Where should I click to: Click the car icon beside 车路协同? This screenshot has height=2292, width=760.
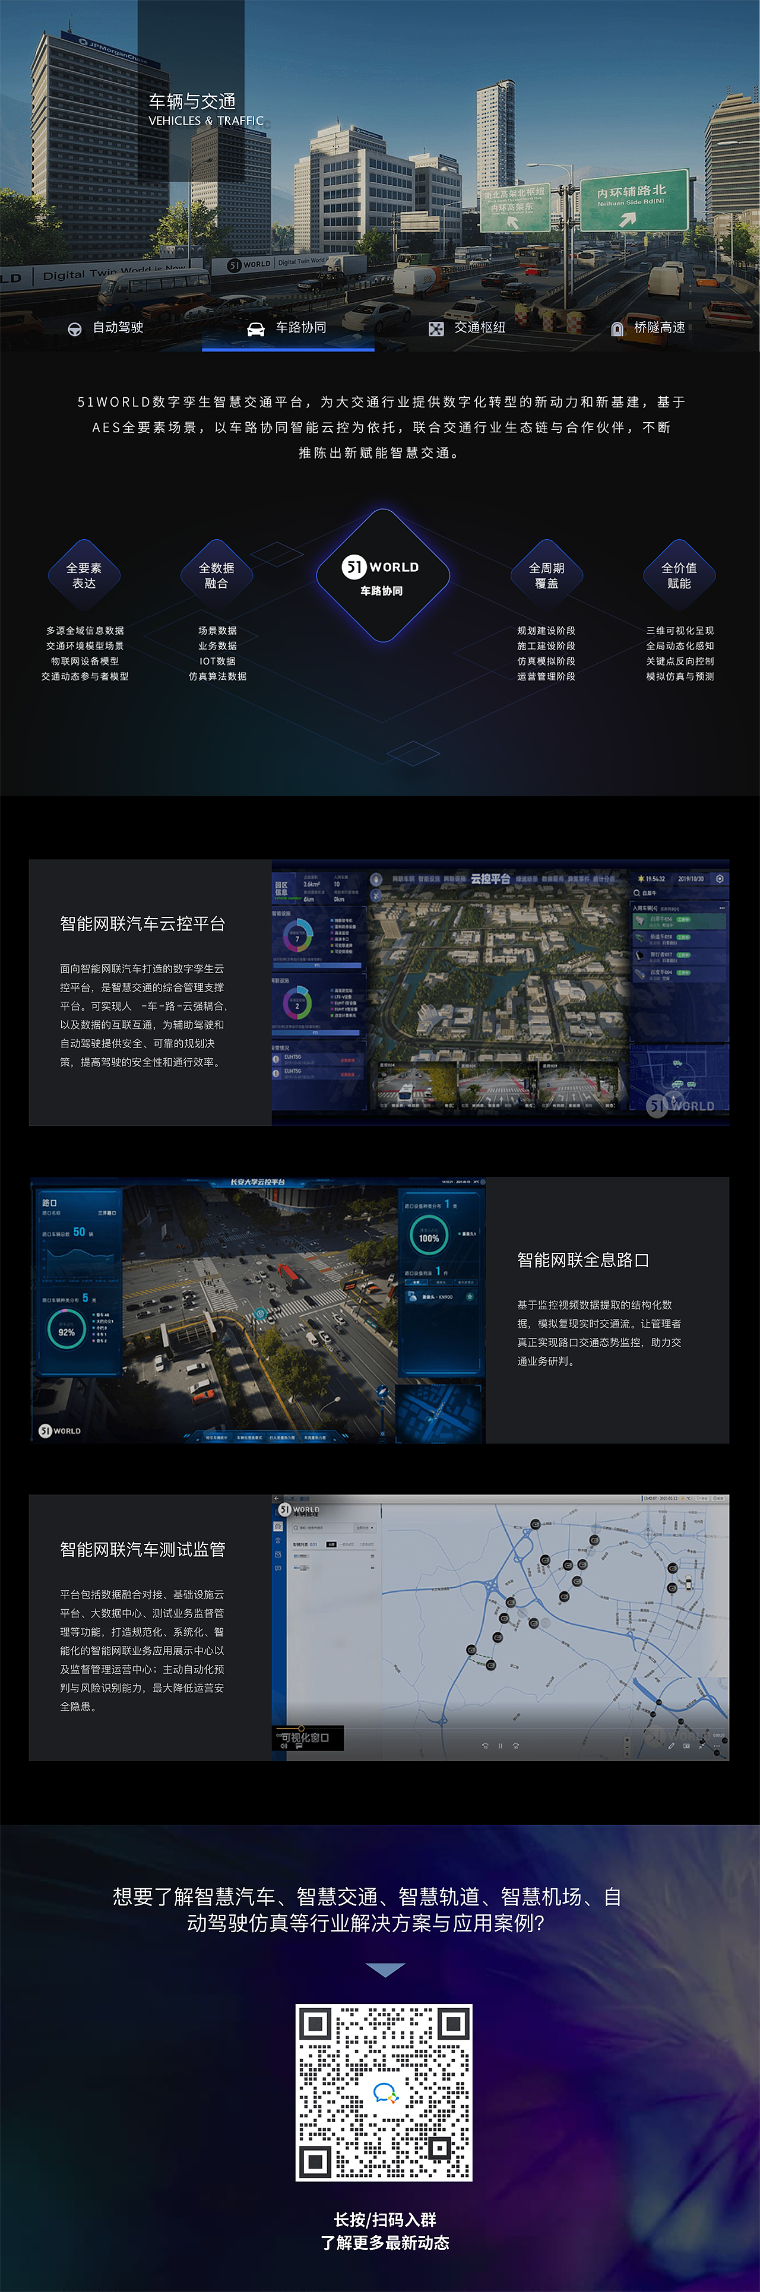pyautogui.click(x=255, y=328)
